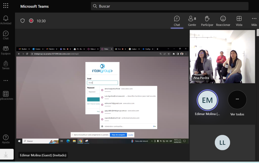This screenshot has width=259, height=163.
Task: Focus the Email input field
Action: tap(102, 83)
